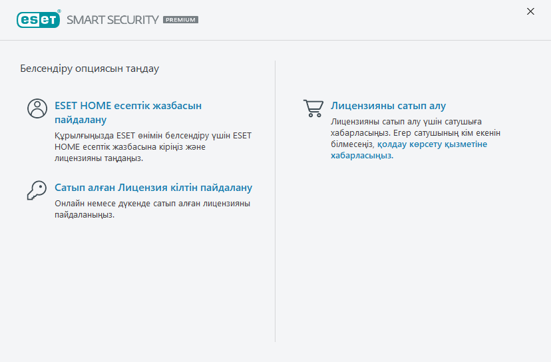Click the vertical divider between the two columns
The width and height of the screenshot is (551, 362).
tap(275, 200)
